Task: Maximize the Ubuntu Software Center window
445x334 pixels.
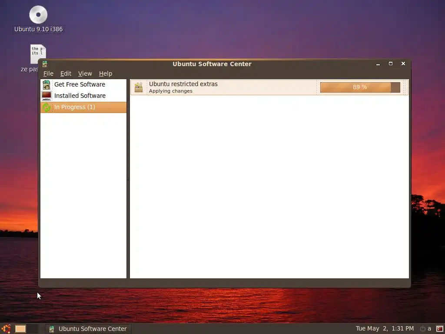Action: point(391,63)
